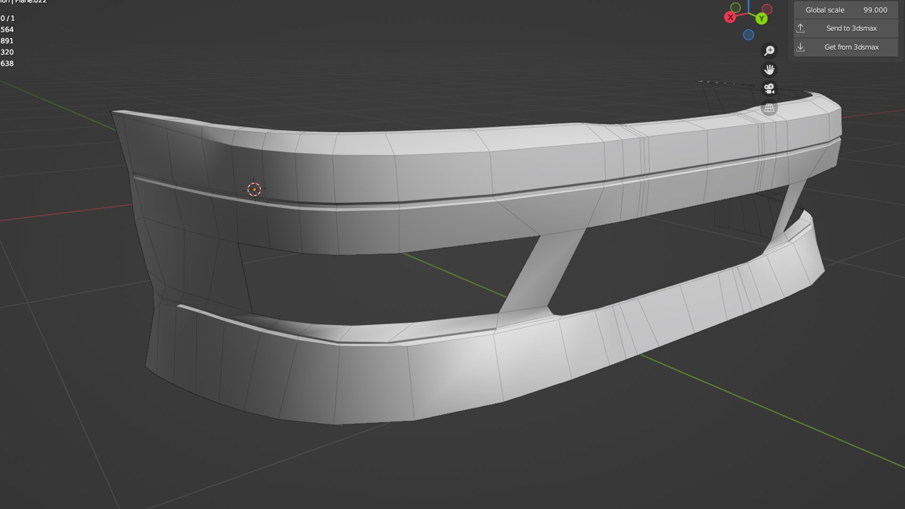Click the blue negative Z gizmo circle
The height and width of the screenshot is (509, 905).
point(749,35)
